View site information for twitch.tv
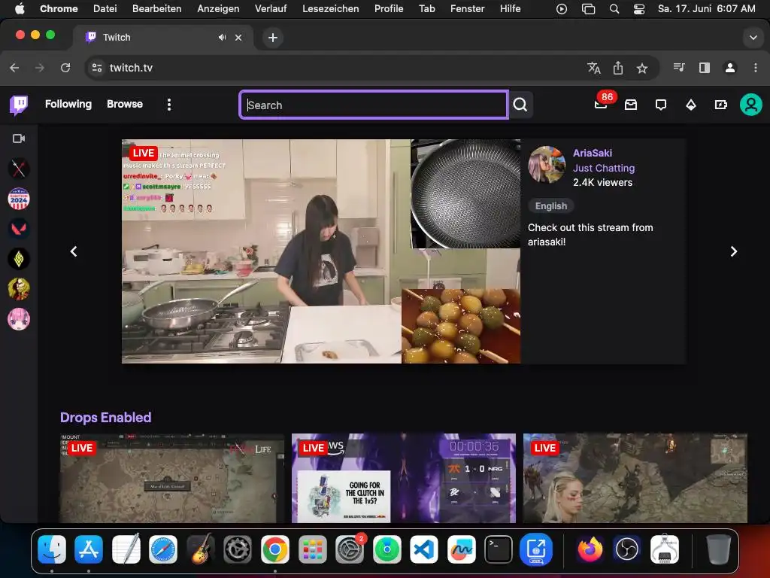The height and width of the screenshot is (578, 770). point(97,68)
